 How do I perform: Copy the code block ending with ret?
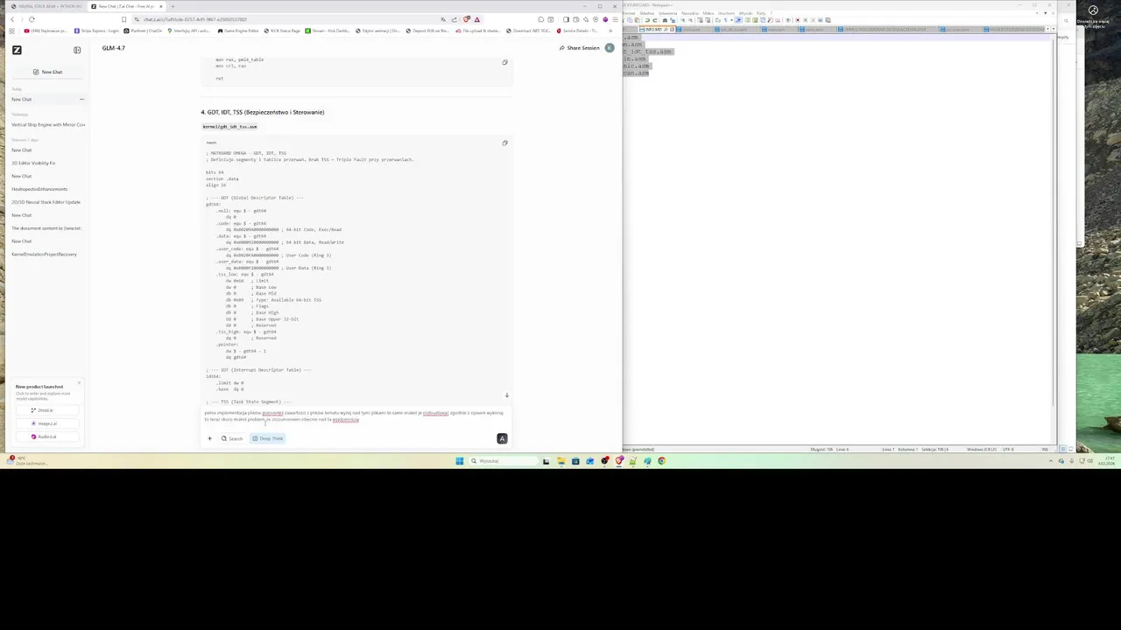[504, 62]
